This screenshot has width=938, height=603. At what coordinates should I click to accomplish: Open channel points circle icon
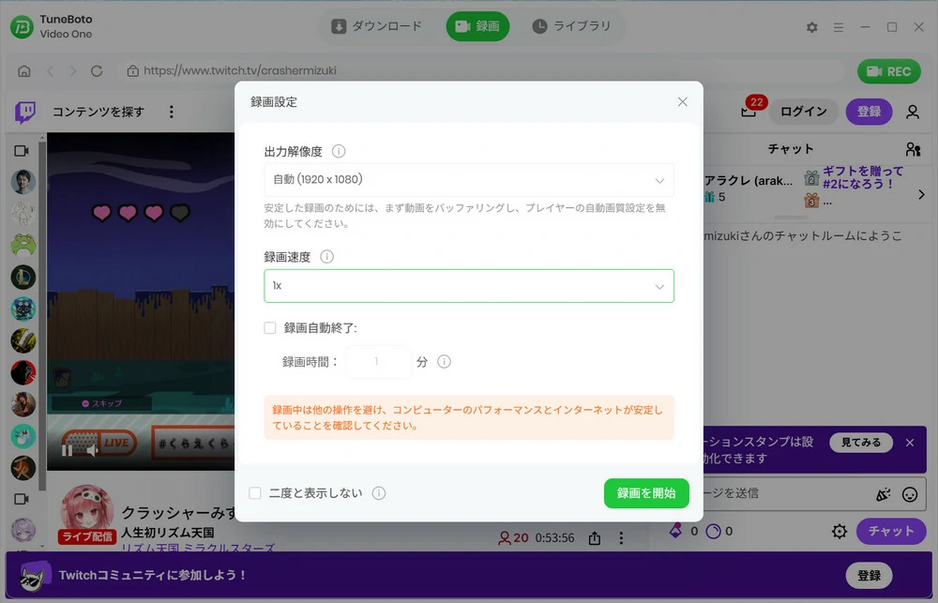coord(713,531)
